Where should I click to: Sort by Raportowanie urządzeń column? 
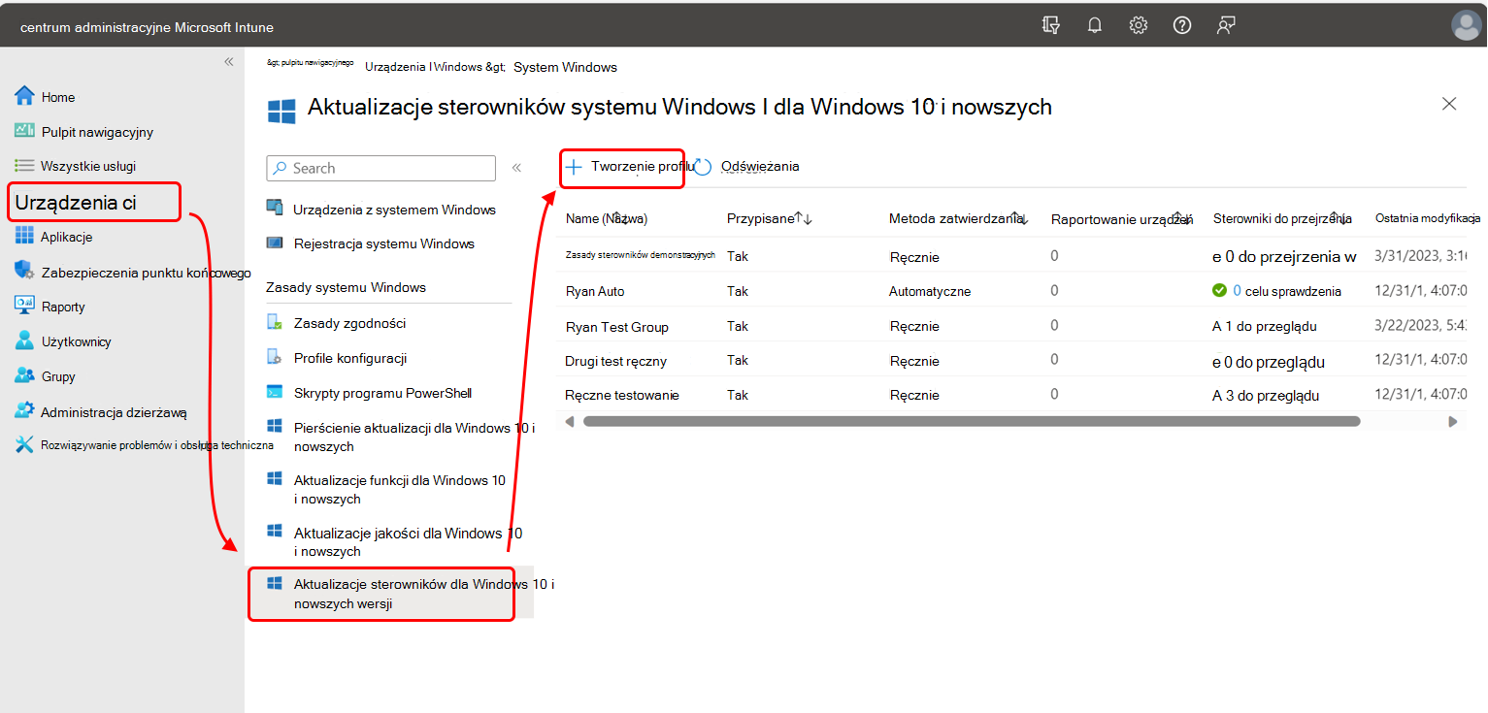point(1122,218)
